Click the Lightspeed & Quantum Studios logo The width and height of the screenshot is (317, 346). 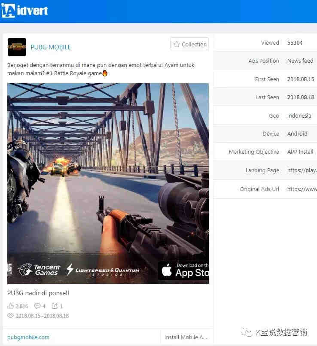click(x=103, y=270)
